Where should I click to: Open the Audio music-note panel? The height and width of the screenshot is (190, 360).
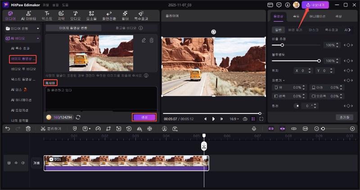click(75, 16)
